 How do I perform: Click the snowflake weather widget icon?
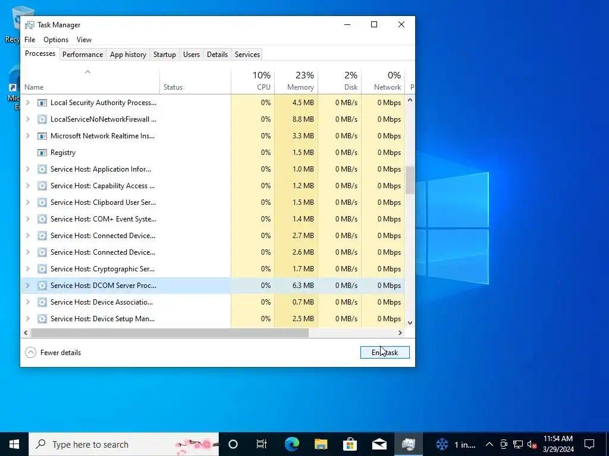pyautogui.click(x=442, y=444)
